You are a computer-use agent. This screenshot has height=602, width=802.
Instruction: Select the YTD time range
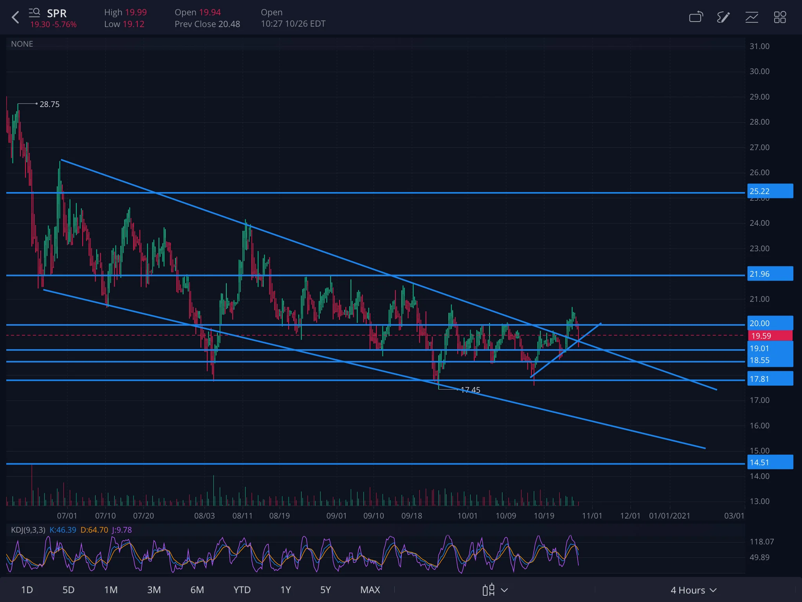242,590
